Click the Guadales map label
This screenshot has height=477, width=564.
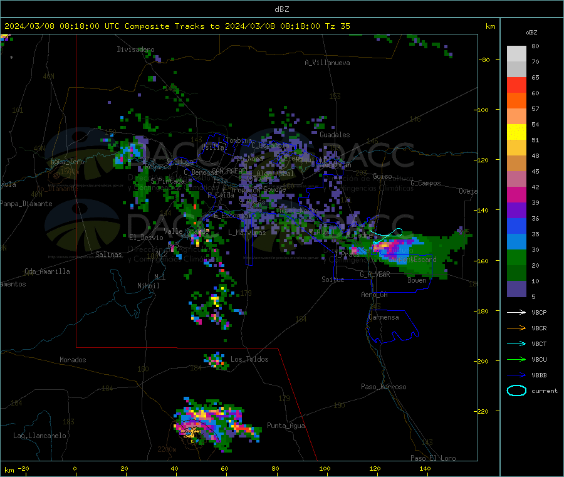(x=335, y=135)
